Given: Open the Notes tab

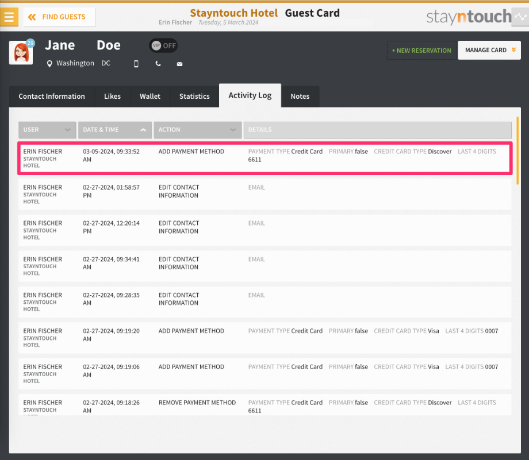Looking at the screenshot, I should tap(300, 96).
